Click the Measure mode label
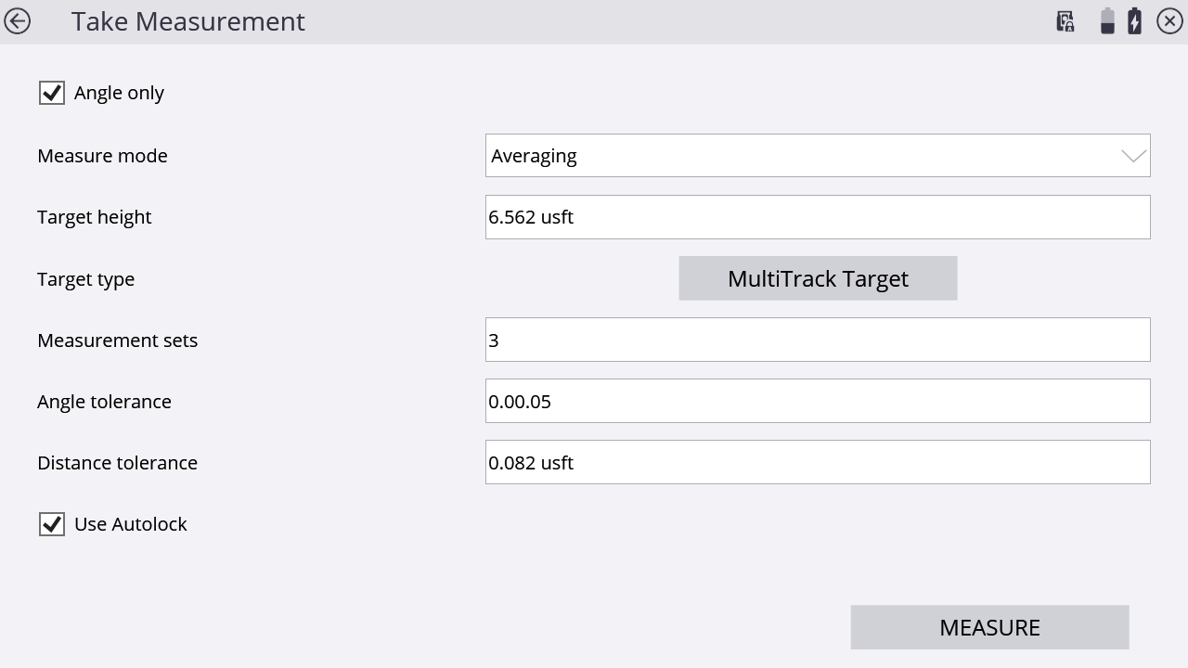The width and height of the screenshot is (1188, 668). click(102, 156)
